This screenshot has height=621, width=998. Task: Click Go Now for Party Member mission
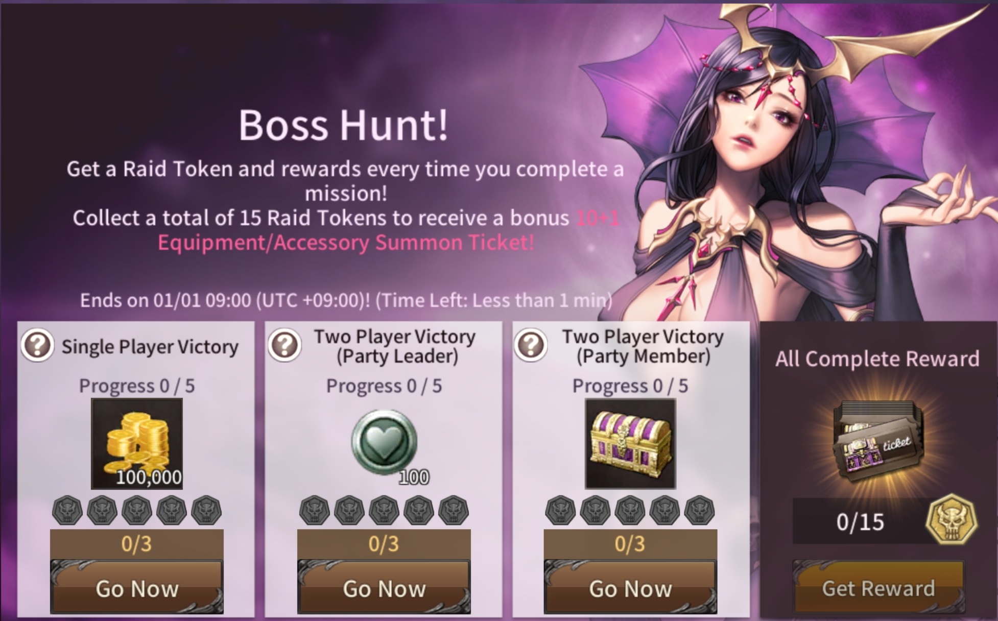coord(630,587)
